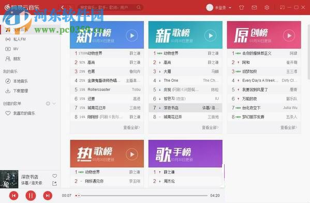Select 还要 in 新升榜 list
310x203 pixels.
pos(107,99)
